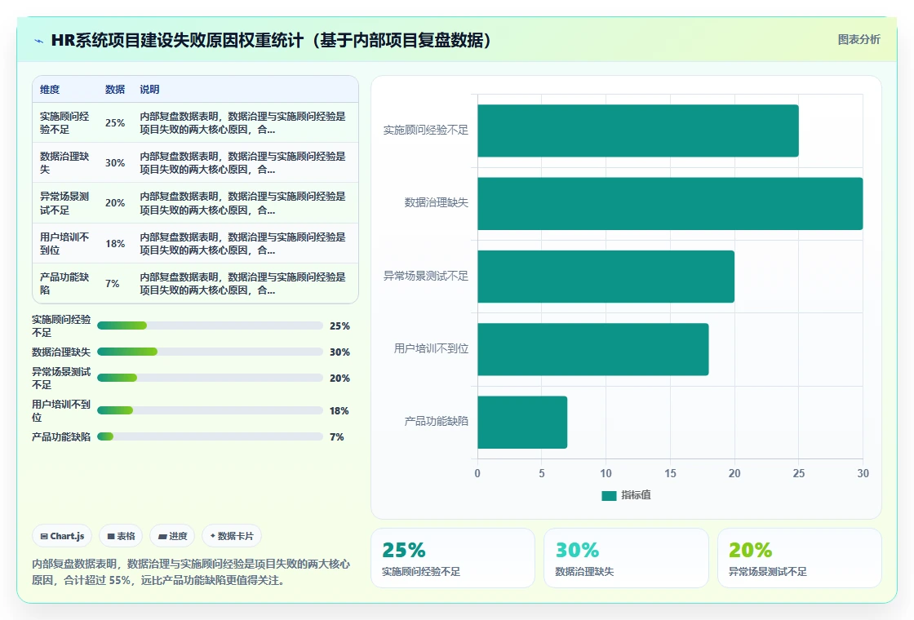Click the 异常场景测试不足 progress bar

(210, 379)
